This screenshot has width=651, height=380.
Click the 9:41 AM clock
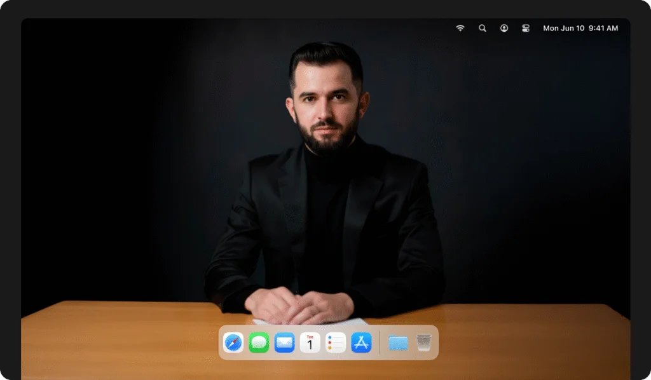[603, 28]
